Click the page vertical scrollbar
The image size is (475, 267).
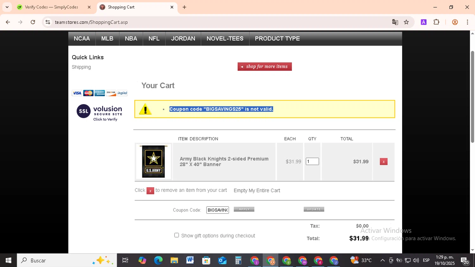pyautogui.click(x=472, y=97)
